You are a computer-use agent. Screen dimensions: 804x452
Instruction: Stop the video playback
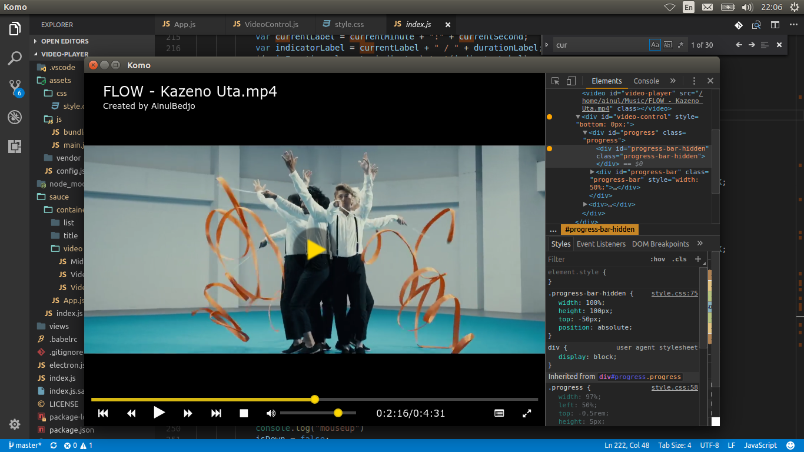coord(244,413)
